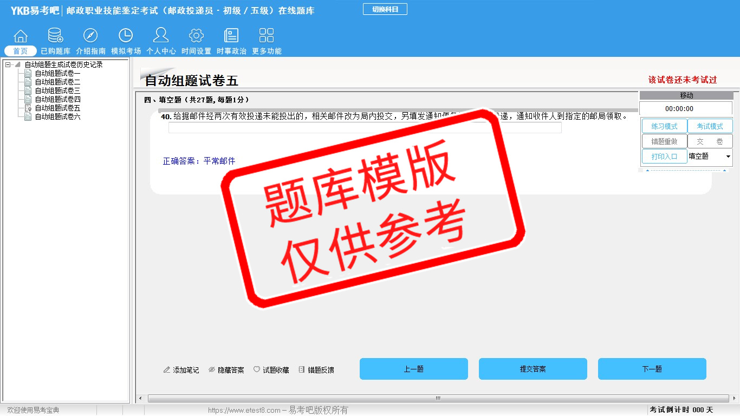
Task: Switch to 练习模式 practice mode
Action: 664,126
